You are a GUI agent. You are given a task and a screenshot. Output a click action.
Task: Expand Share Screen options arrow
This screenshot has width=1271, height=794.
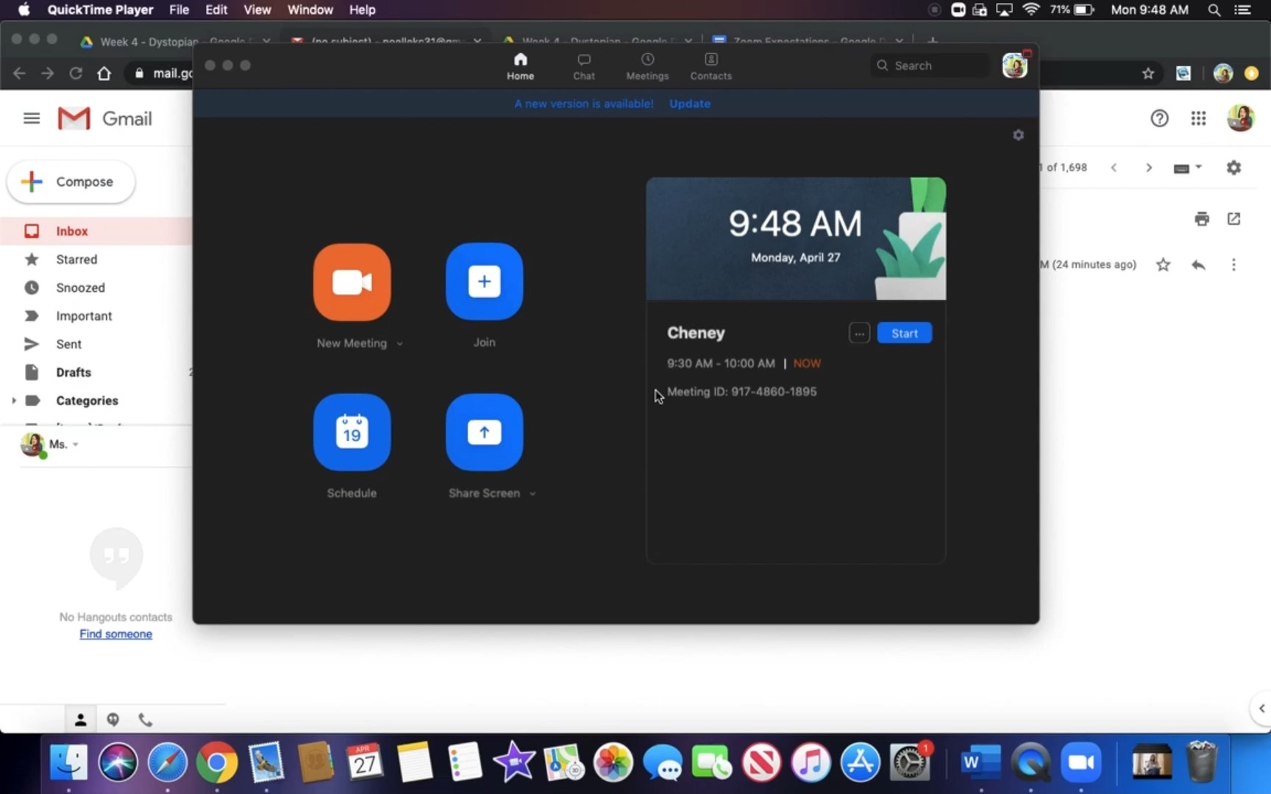coord(533,493)
